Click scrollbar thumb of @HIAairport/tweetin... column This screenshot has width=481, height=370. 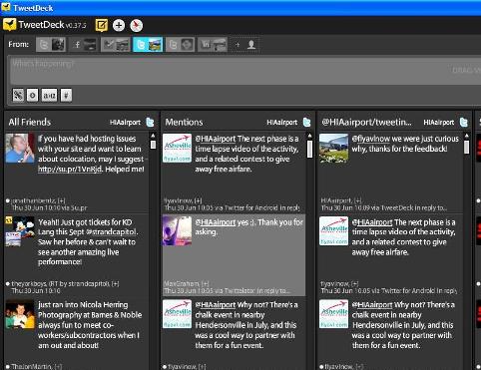pyautogui.click(x=466, y=148)
